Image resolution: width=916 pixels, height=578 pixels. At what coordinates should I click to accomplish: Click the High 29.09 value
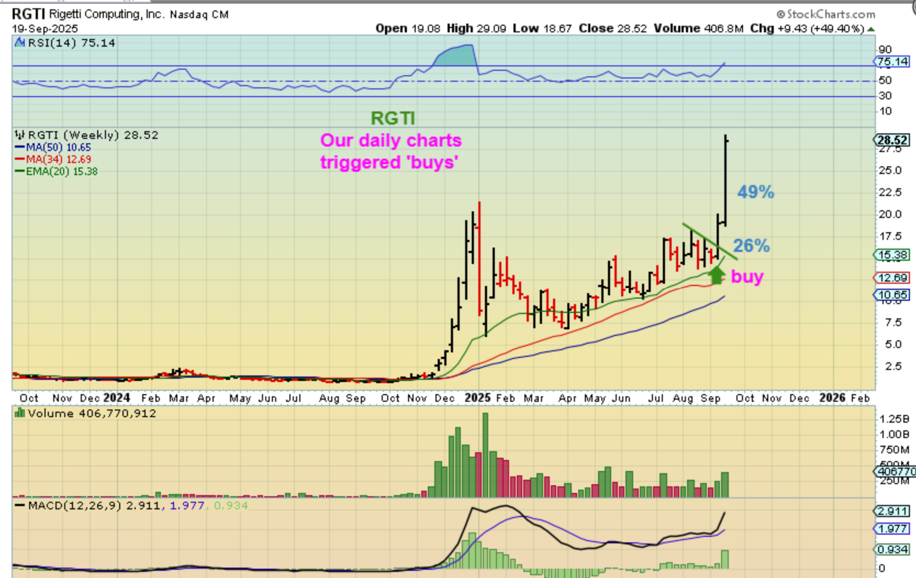tap(477, 29)
